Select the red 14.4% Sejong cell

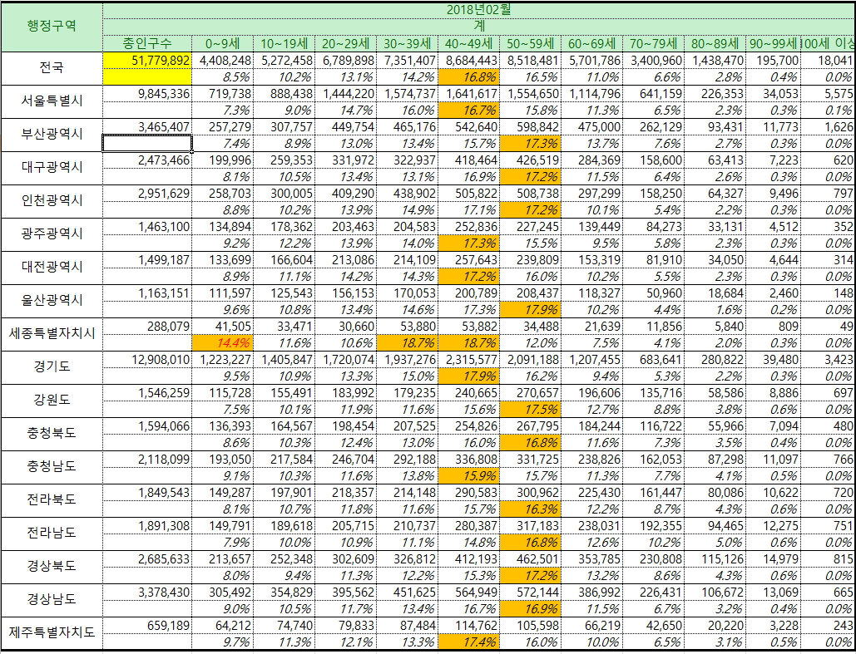pos(222,343)
